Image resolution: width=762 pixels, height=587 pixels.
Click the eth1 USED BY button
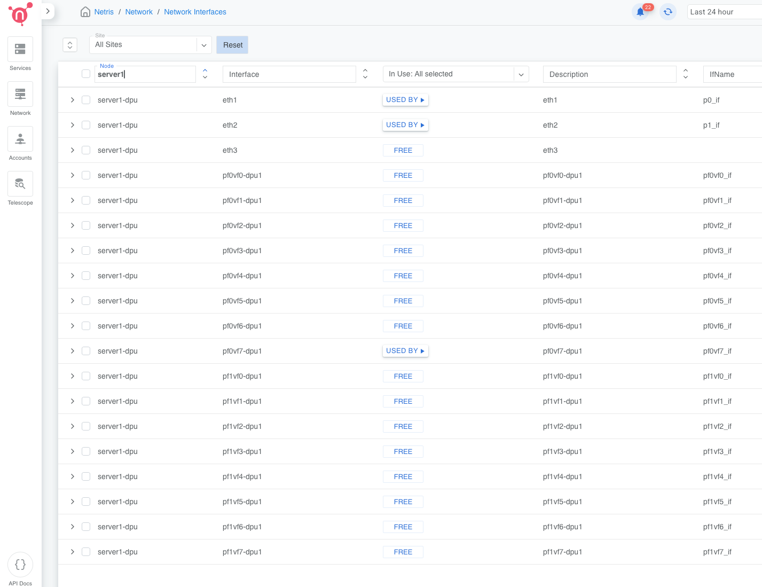click(405, 100)
